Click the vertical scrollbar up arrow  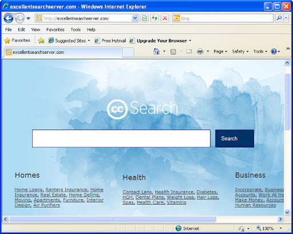(x=287, y=63)
